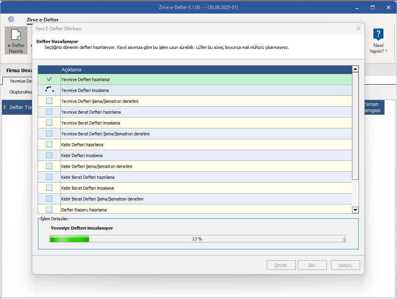Click the 13 % progress bar

click(197, 239)
